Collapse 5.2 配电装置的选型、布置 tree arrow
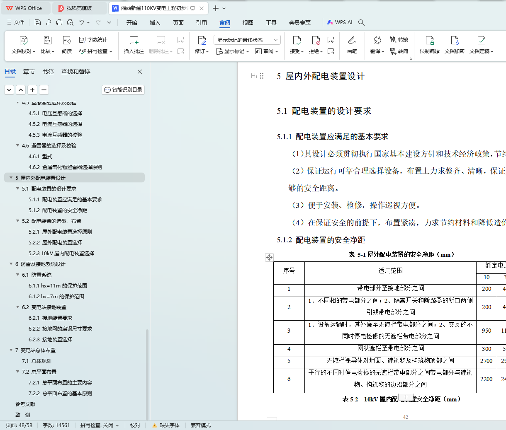This screenshot has width=506, height=430. [x=17, y=221]
